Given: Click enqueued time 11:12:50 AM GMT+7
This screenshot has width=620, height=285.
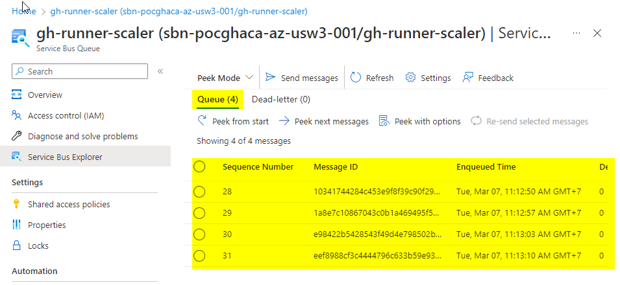Looking at the screenshot, I should pos(519,192).
